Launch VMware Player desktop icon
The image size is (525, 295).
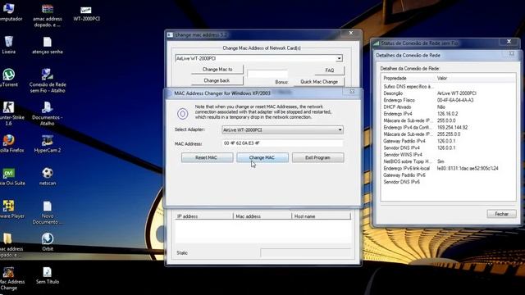pos(9,210)
